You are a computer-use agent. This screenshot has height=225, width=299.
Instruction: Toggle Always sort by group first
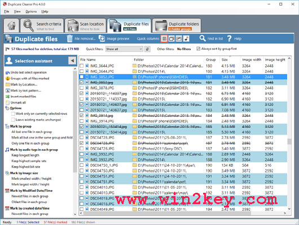(x=198, y=49)
